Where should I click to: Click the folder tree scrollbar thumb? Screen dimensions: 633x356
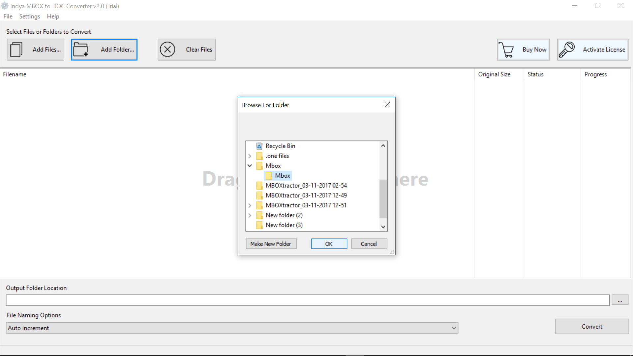pos(383,199)
